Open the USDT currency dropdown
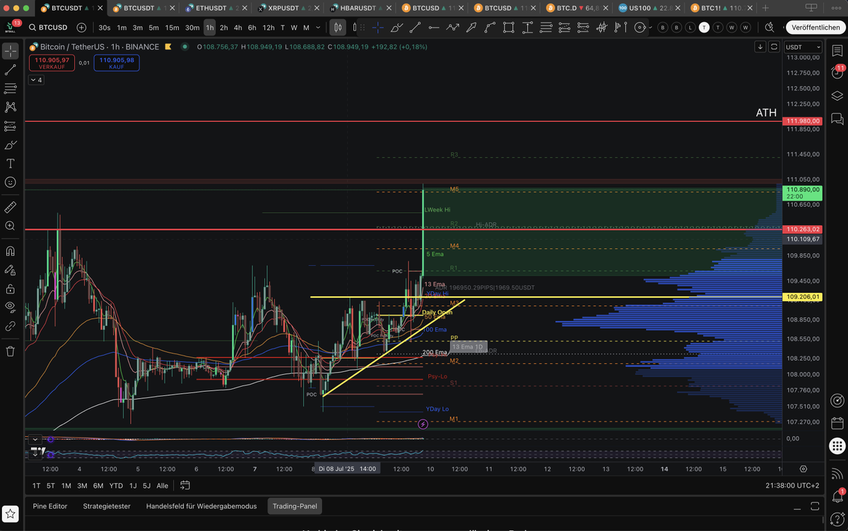This screenshot has height=531, width=848. coord(804,47)
